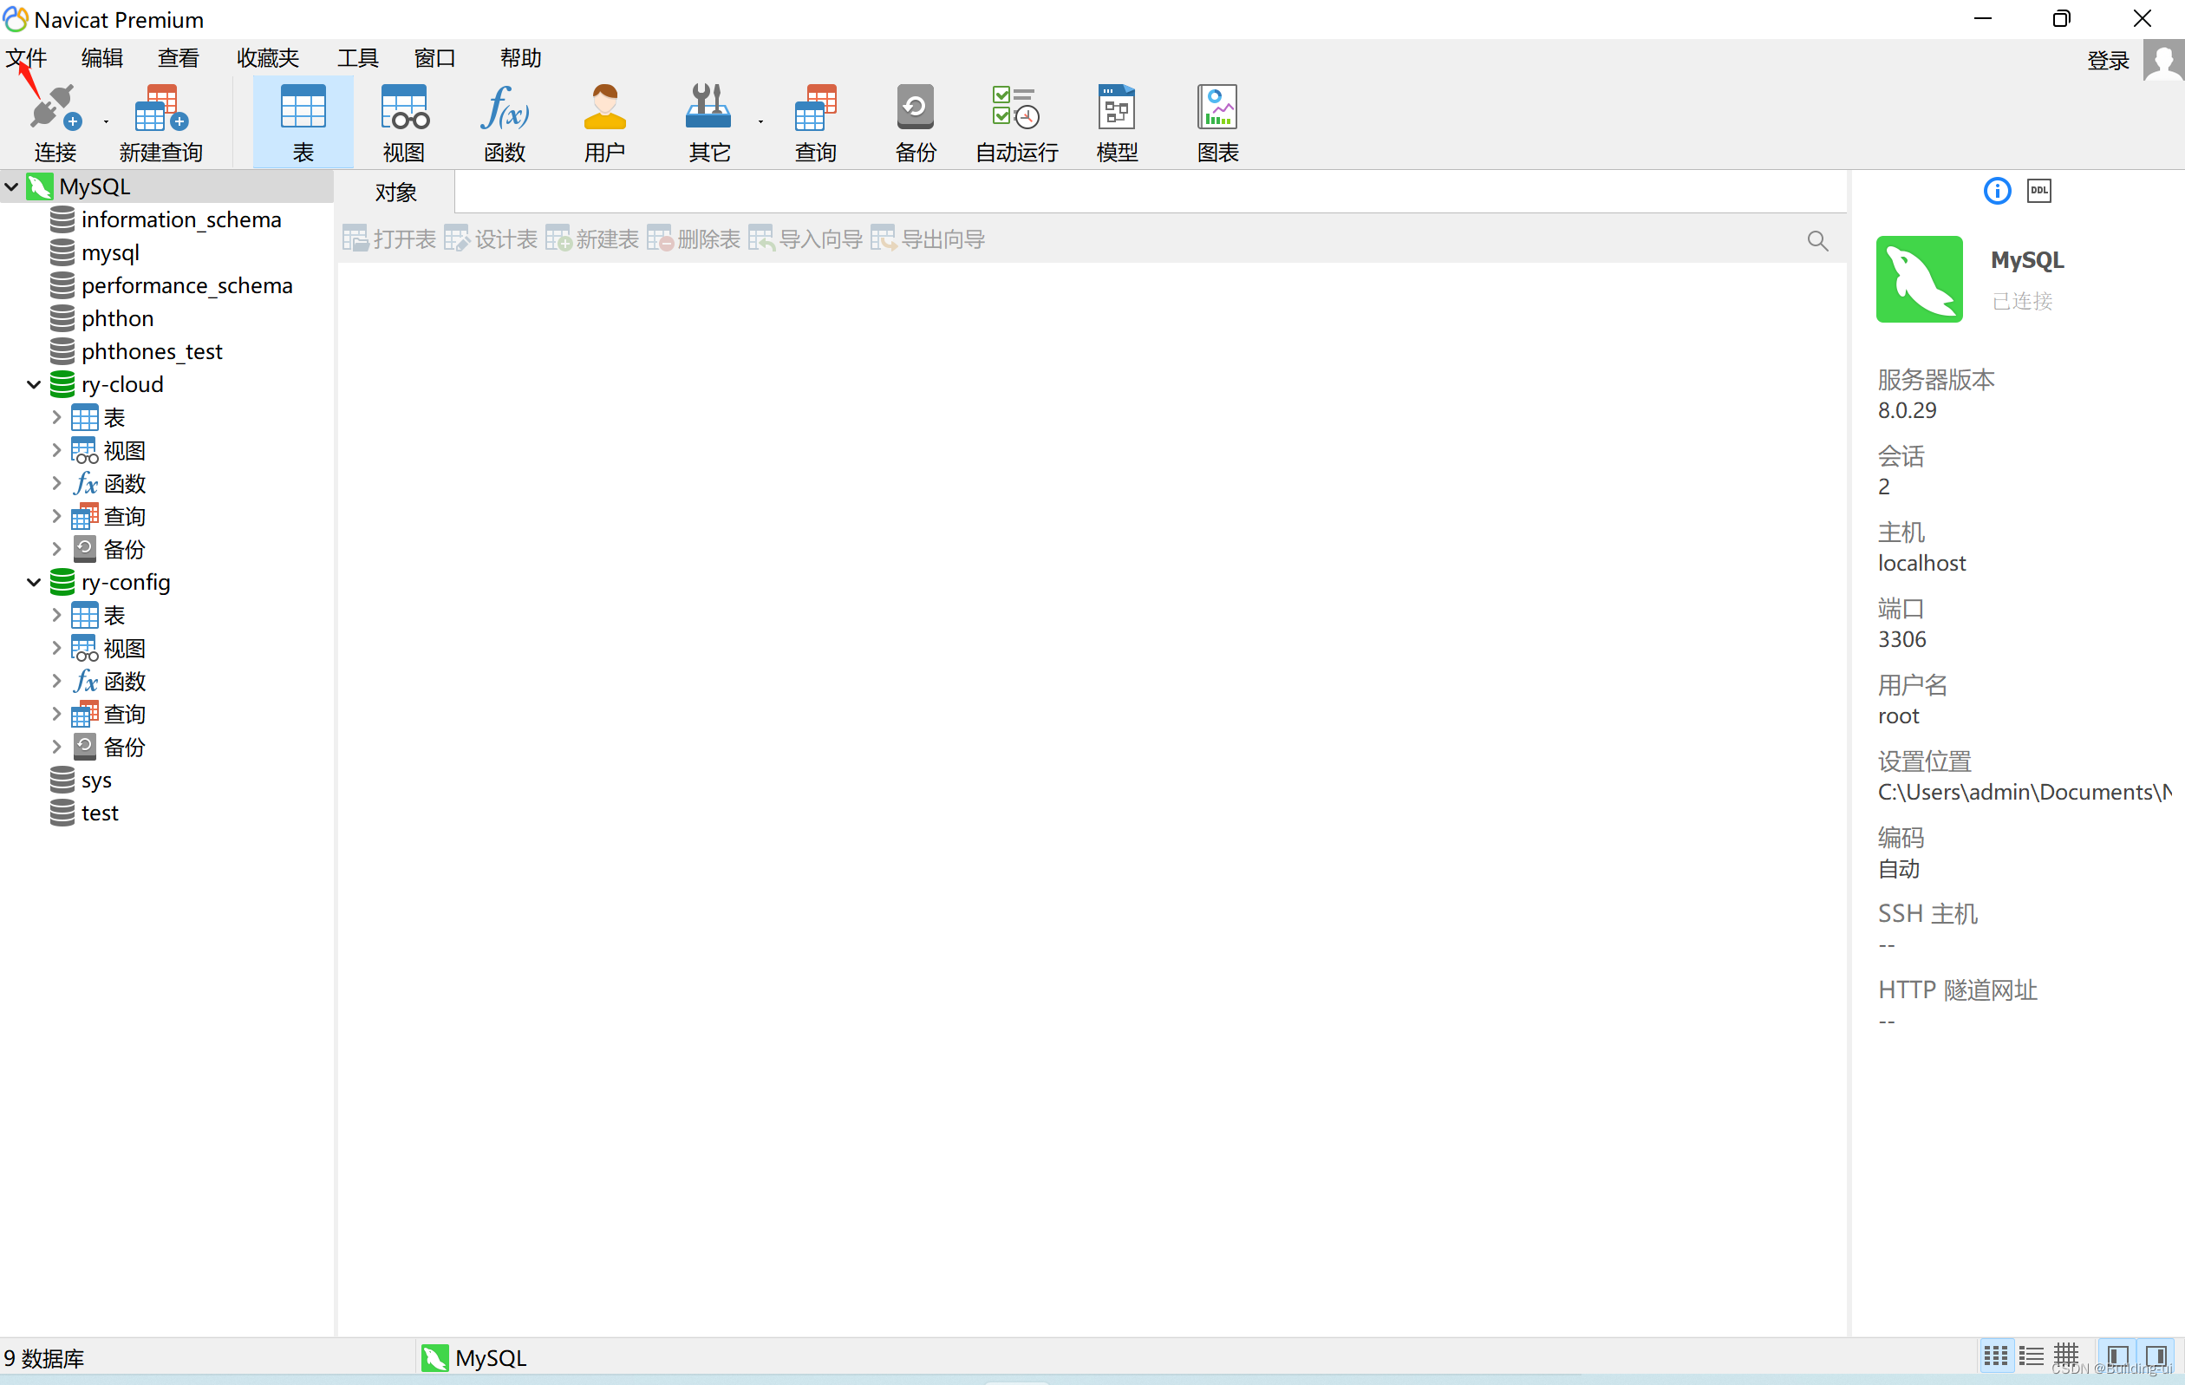Image resolution: width=2185 pixels, height=1385 pixels.
Task: Toggle the right info pane visibility
Action: 2158,1356
